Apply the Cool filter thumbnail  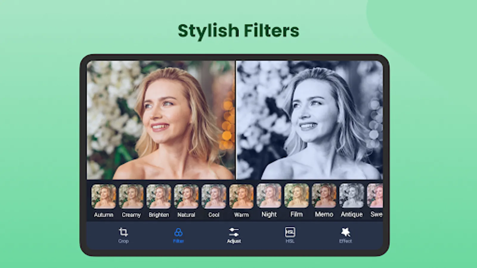(214, 196)
